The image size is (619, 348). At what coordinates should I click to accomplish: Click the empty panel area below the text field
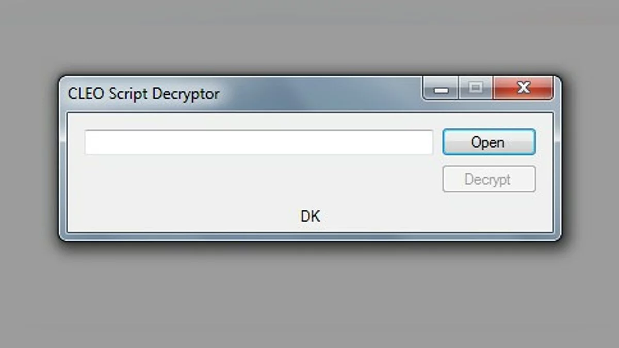[x=248, y=180]
